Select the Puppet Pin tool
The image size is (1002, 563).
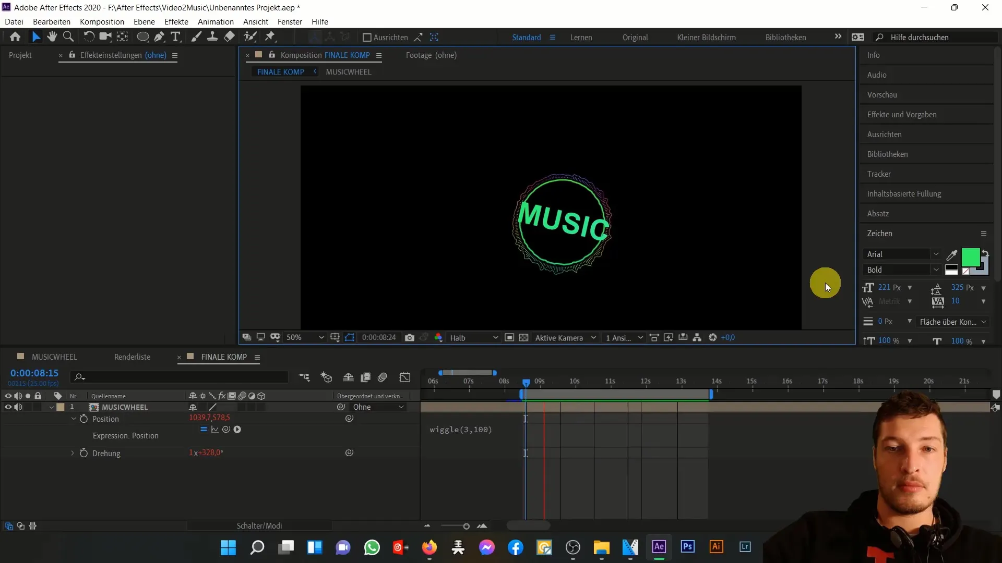pyautogui.click(x=270, y=37)
